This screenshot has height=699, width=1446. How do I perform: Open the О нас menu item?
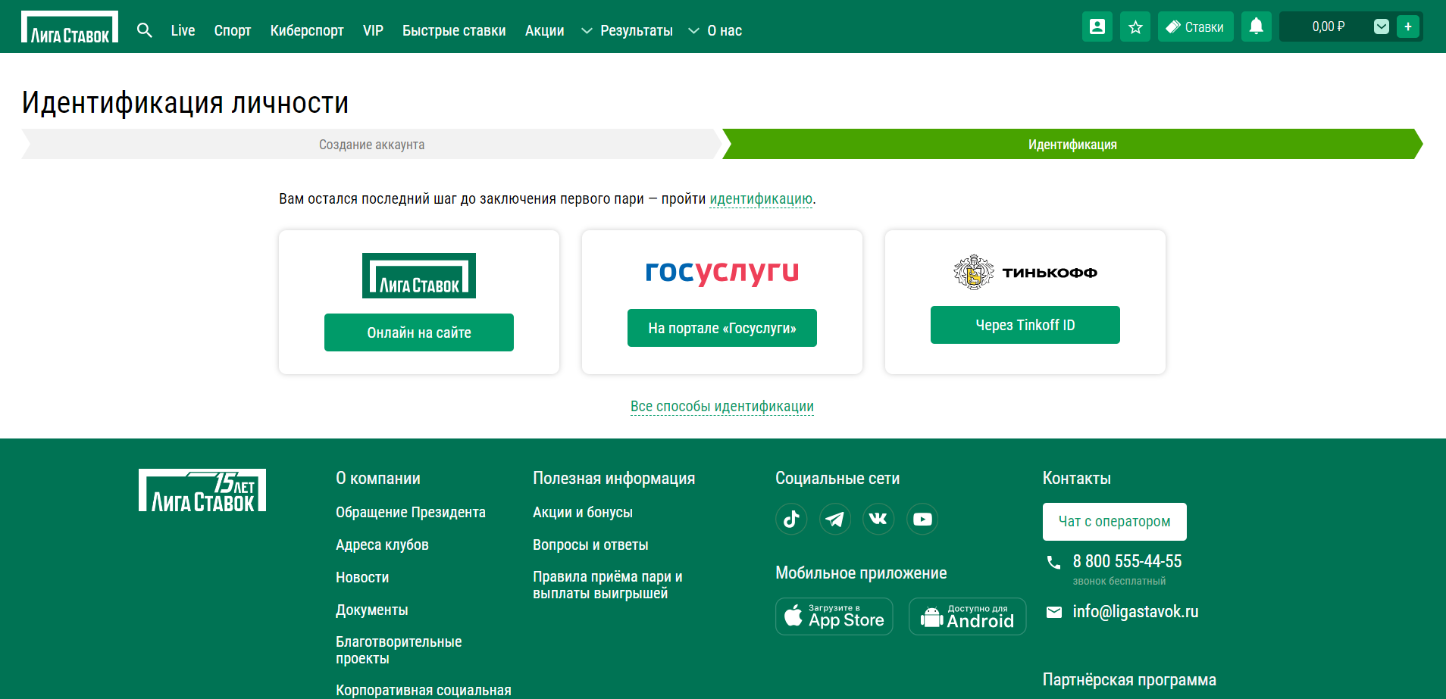(x=725, y=30)
